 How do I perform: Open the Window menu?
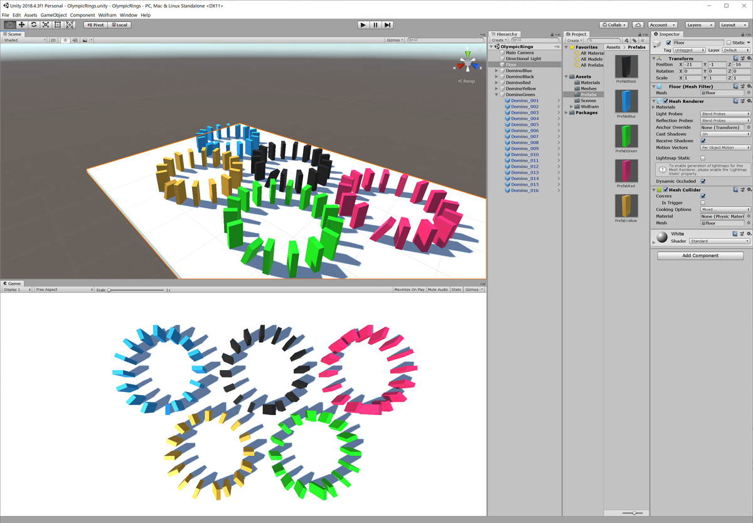(x=128, y=15)
